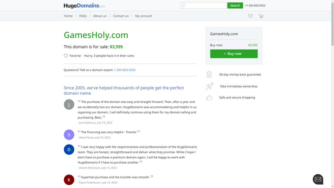
Task: Click the blue D reviewer avatar
Action: [69, 150]
